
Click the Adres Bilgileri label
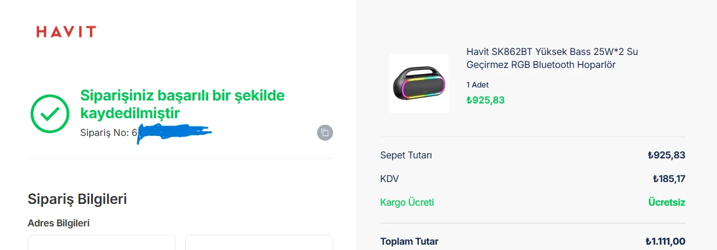click(59, 223)
